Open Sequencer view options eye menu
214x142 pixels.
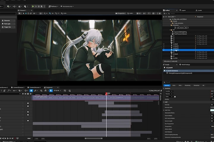coord(15,91)
